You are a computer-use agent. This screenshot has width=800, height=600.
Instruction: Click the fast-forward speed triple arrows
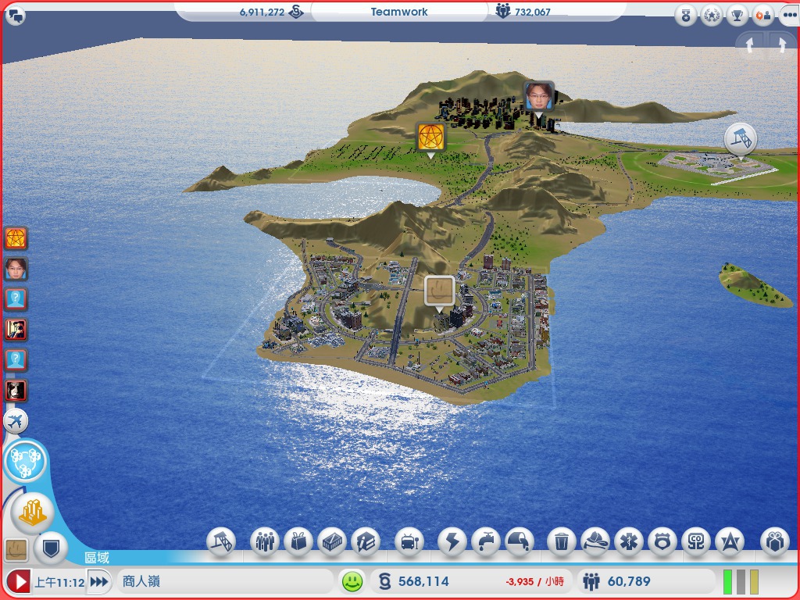(99, 581)
